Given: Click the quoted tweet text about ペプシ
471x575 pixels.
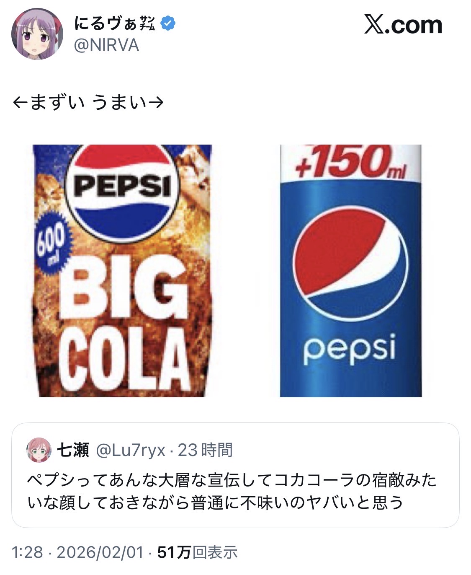Looking at the screenshot, I should [232, 491].
